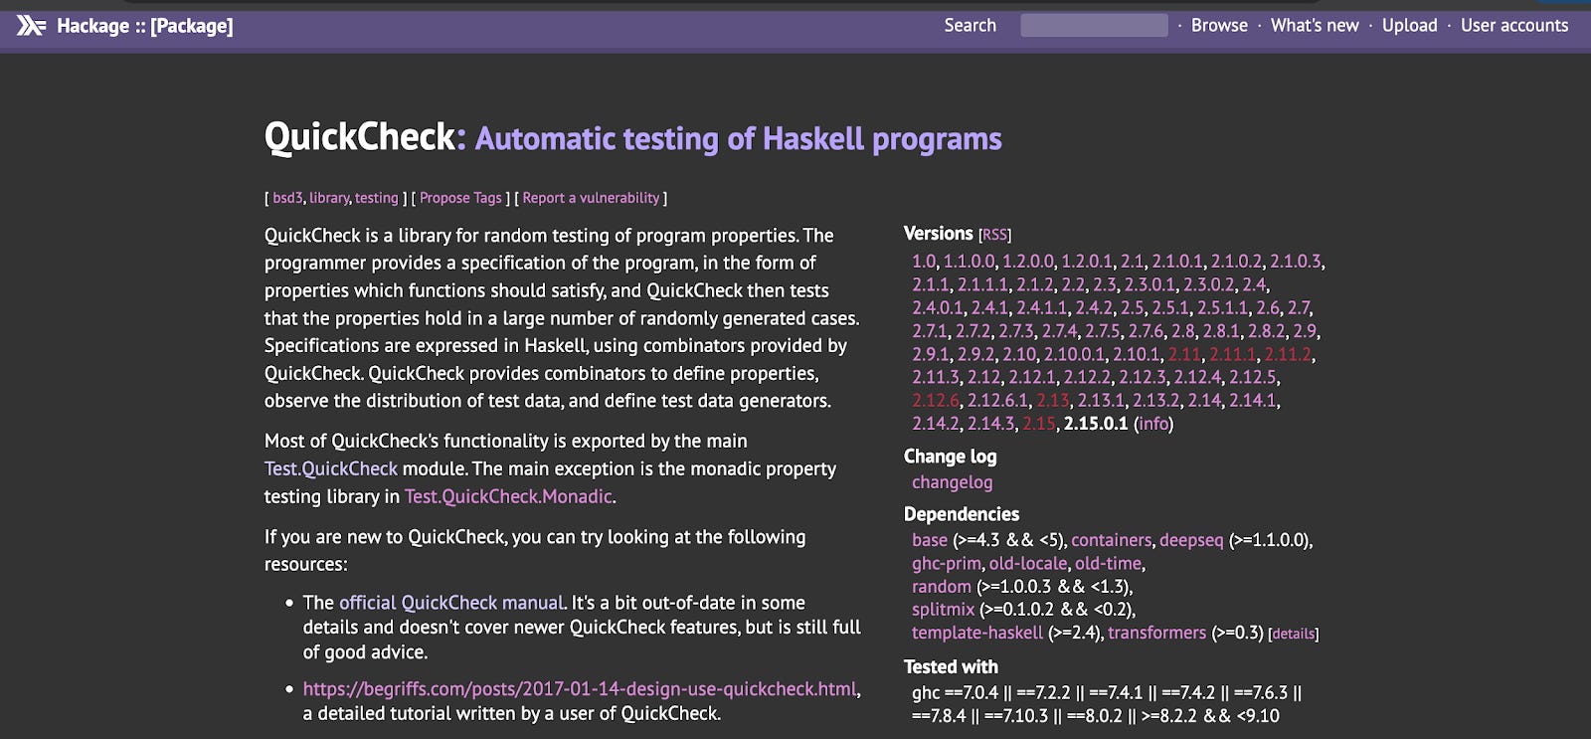This screenshot has height=739, width=1591.
Task: Open the old-locale dependency link
Action: (1027, 564)
